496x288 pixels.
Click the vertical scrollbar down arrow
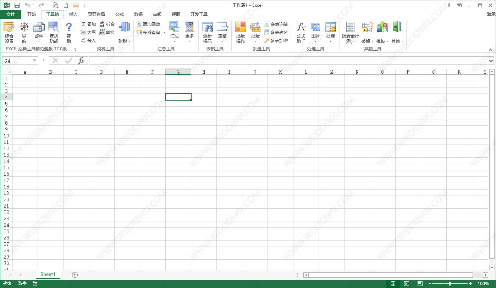[x=492, y=267]
